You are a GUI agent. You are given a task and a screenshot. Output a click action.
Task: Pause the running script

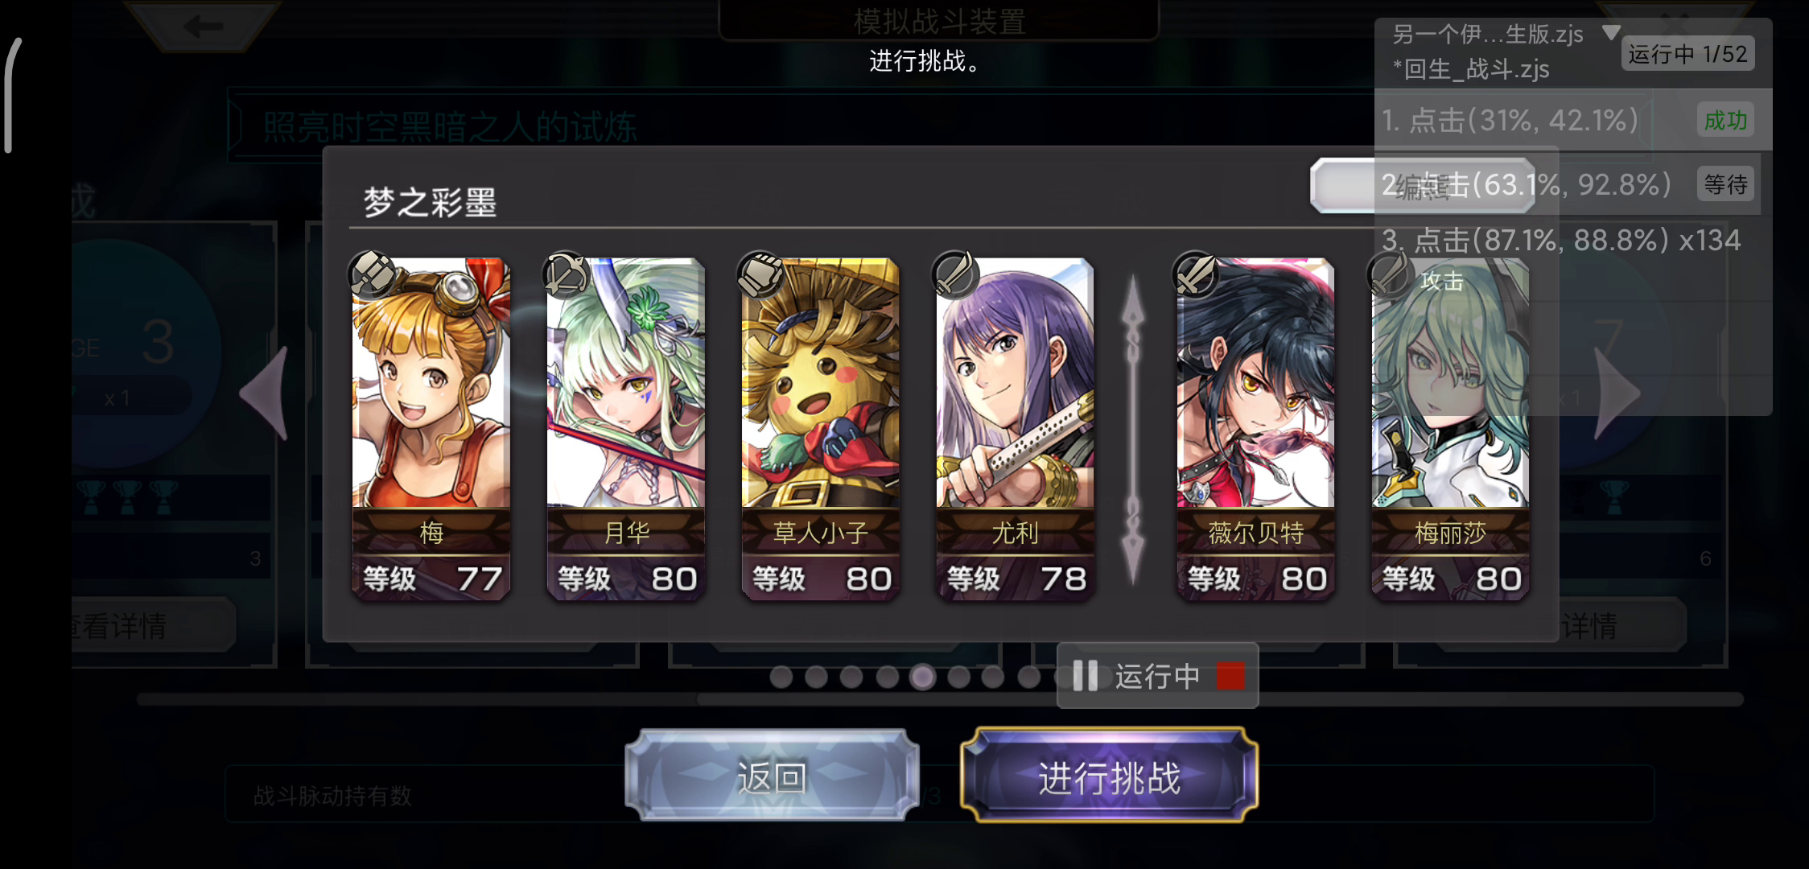[x=1085, y=676]
